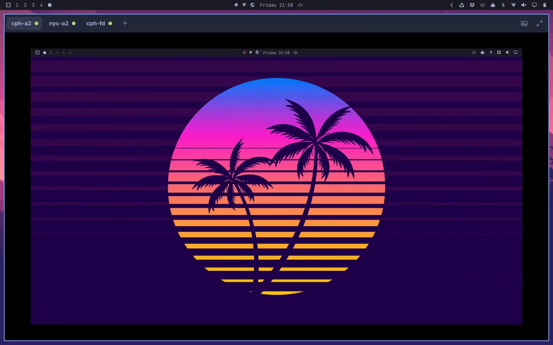This screenshot has height=345, width=553.
Task: Switch to the cph-a2 session tab
Action: 24,23
